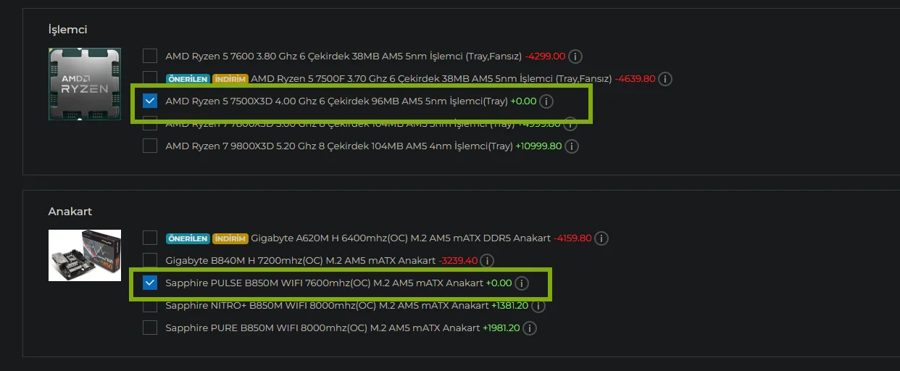Select Sapphire PURE B850M WIFI checkbox

tap(150, 328)
